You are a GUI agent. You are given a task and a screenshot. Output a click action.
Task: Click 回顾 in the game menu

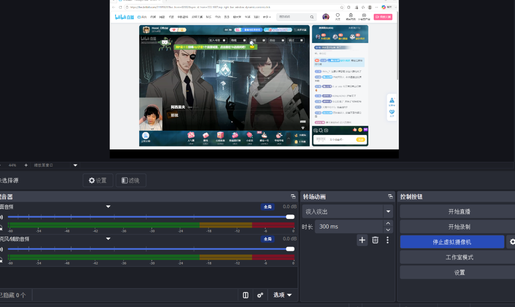(x=257, y=40)
